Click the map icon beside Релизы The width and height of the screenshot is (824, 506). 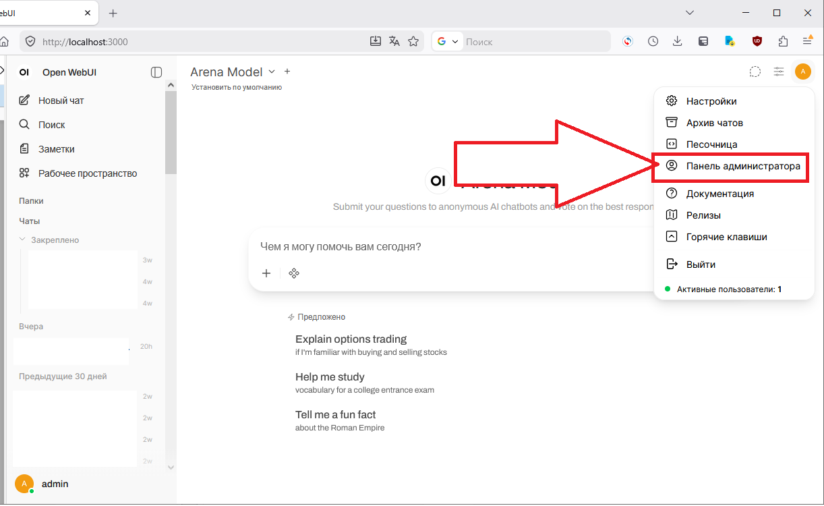click(x=671, y=215)
